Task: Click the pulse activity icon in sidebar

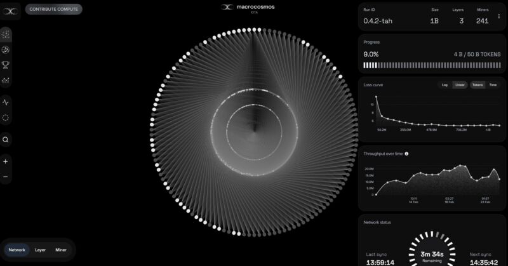Action: click(x=6, y=102)
